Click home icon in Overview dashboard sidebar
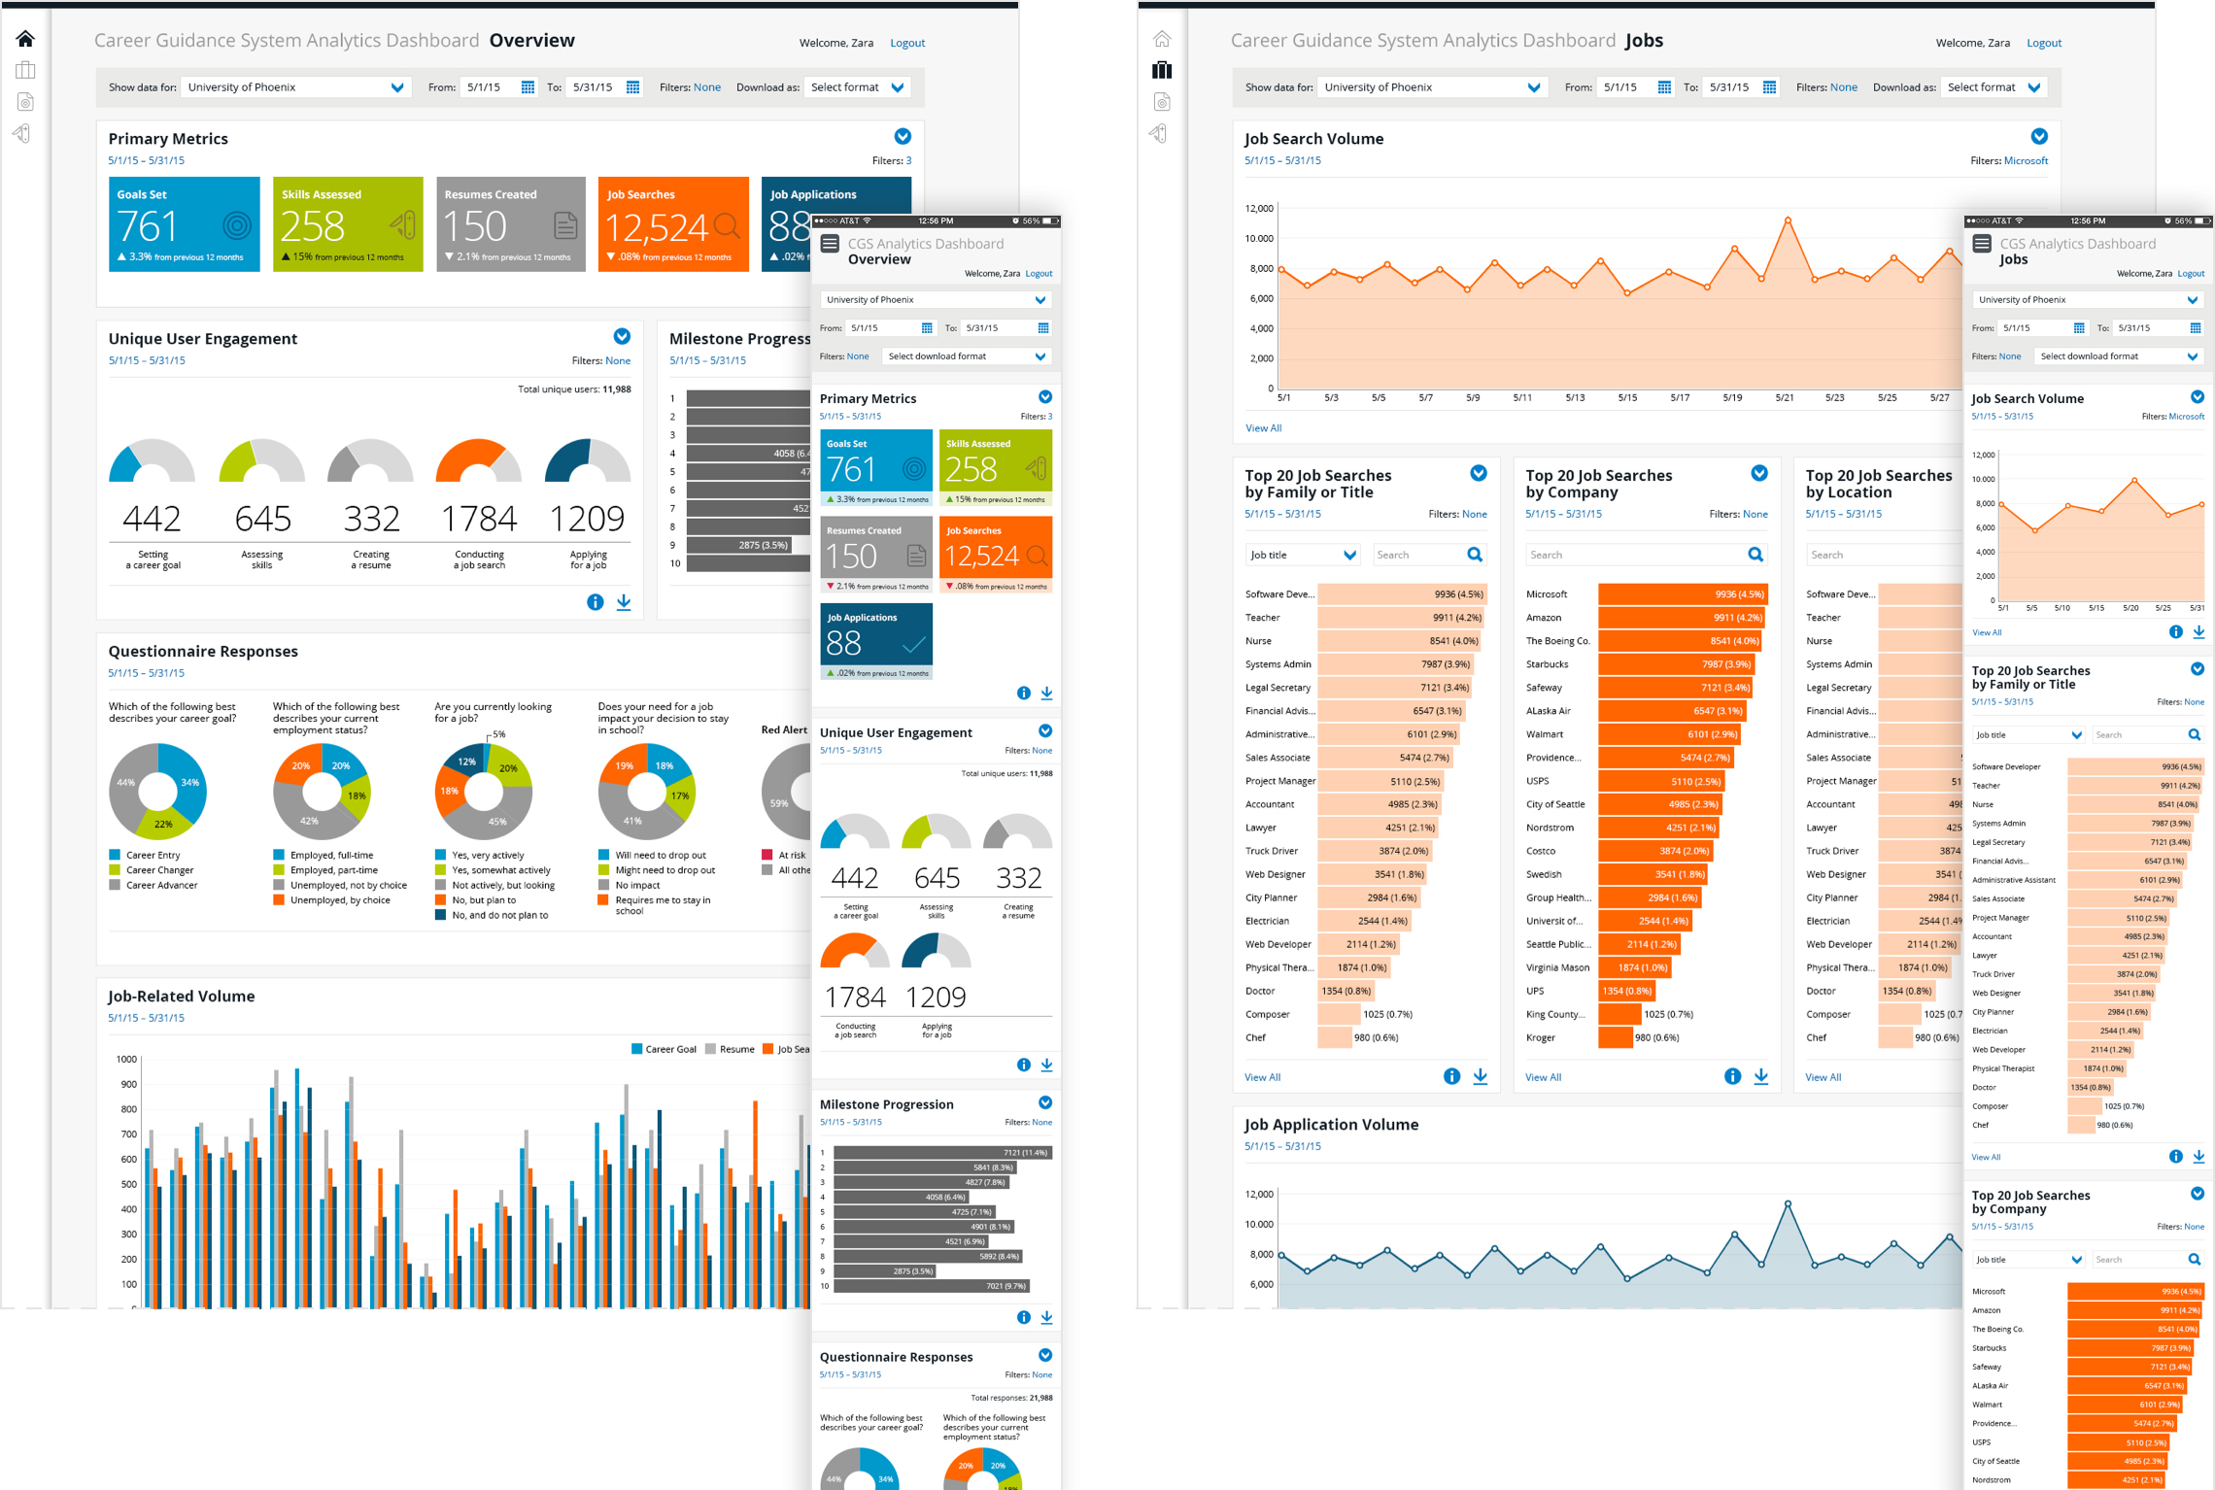2215x1490 pixels. pyautogui.click(x=25, y=39)
